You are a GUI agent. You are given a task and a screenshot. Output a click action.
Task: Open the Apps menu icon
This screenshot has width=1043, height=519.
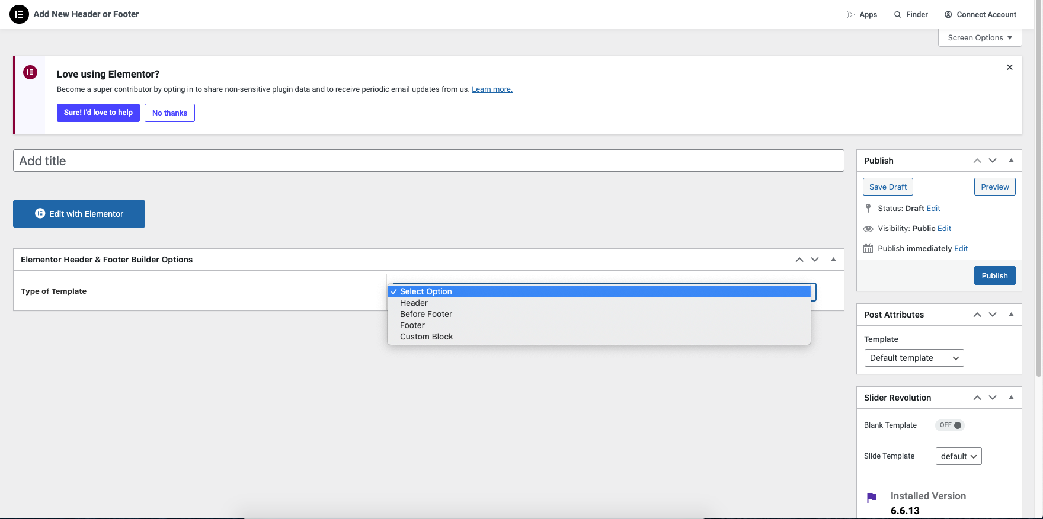coord(851,15)
